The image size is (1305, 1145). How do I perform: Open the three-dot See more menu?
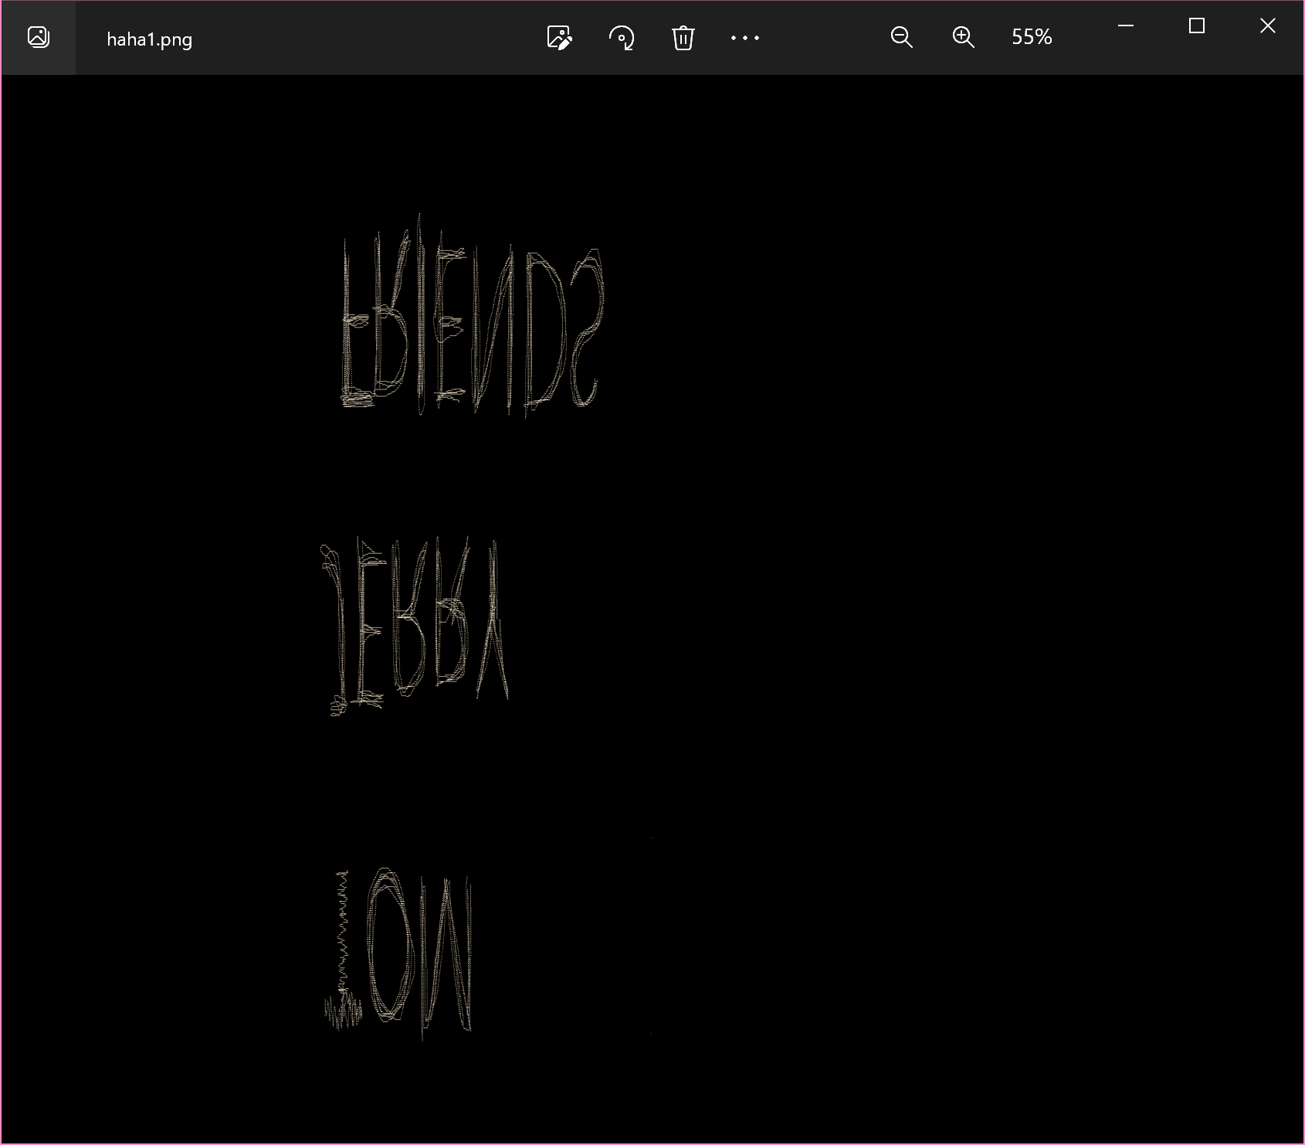click(744, 37)
